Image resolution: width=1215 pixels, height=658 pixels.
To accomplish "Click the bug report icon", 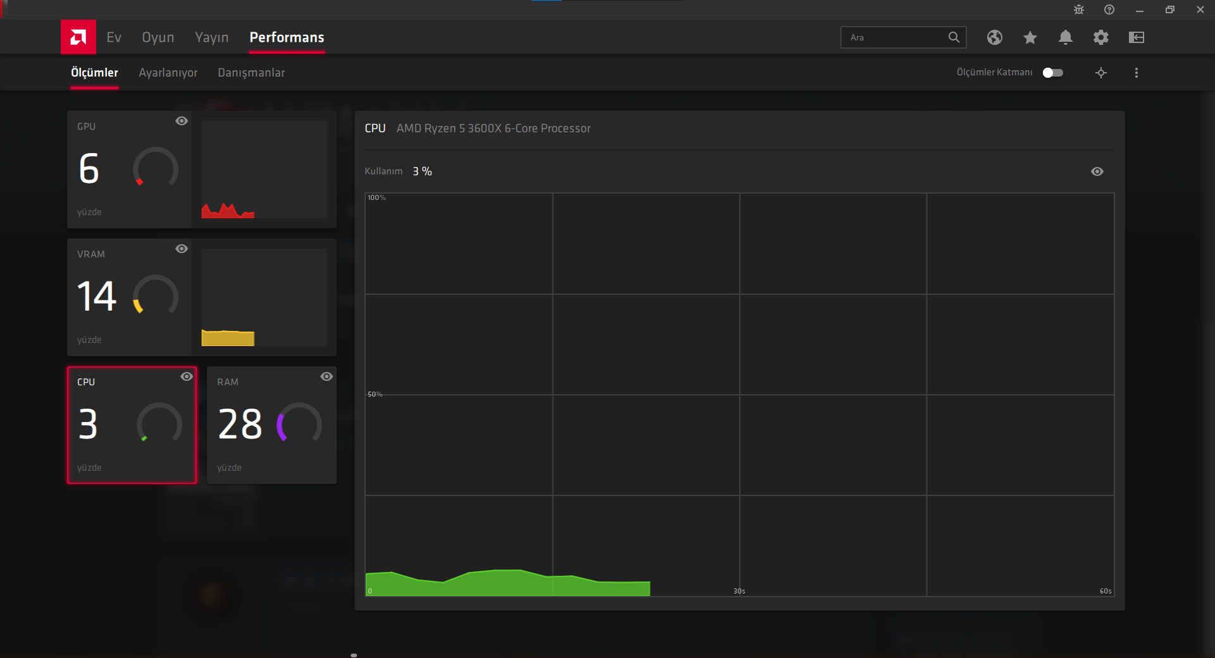I will 1079,9.
